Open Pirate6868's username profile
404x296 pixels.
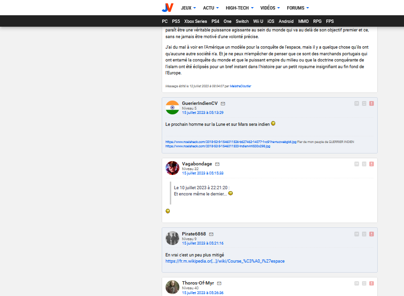[194, 234]
